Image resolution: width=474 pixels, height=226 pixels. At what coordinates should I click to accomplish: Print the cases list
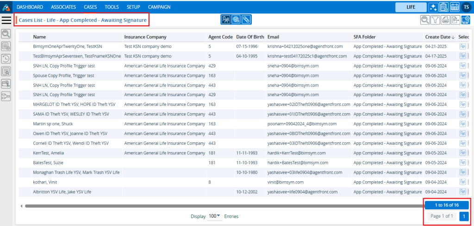coord(445,19)
